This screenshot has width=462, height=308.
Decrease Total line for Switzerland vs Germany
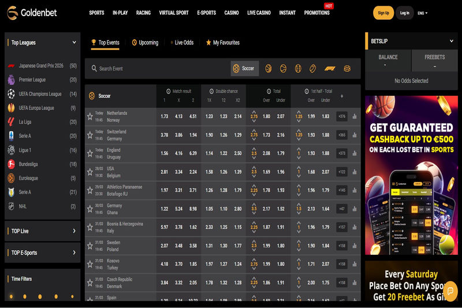pos(254,139)
